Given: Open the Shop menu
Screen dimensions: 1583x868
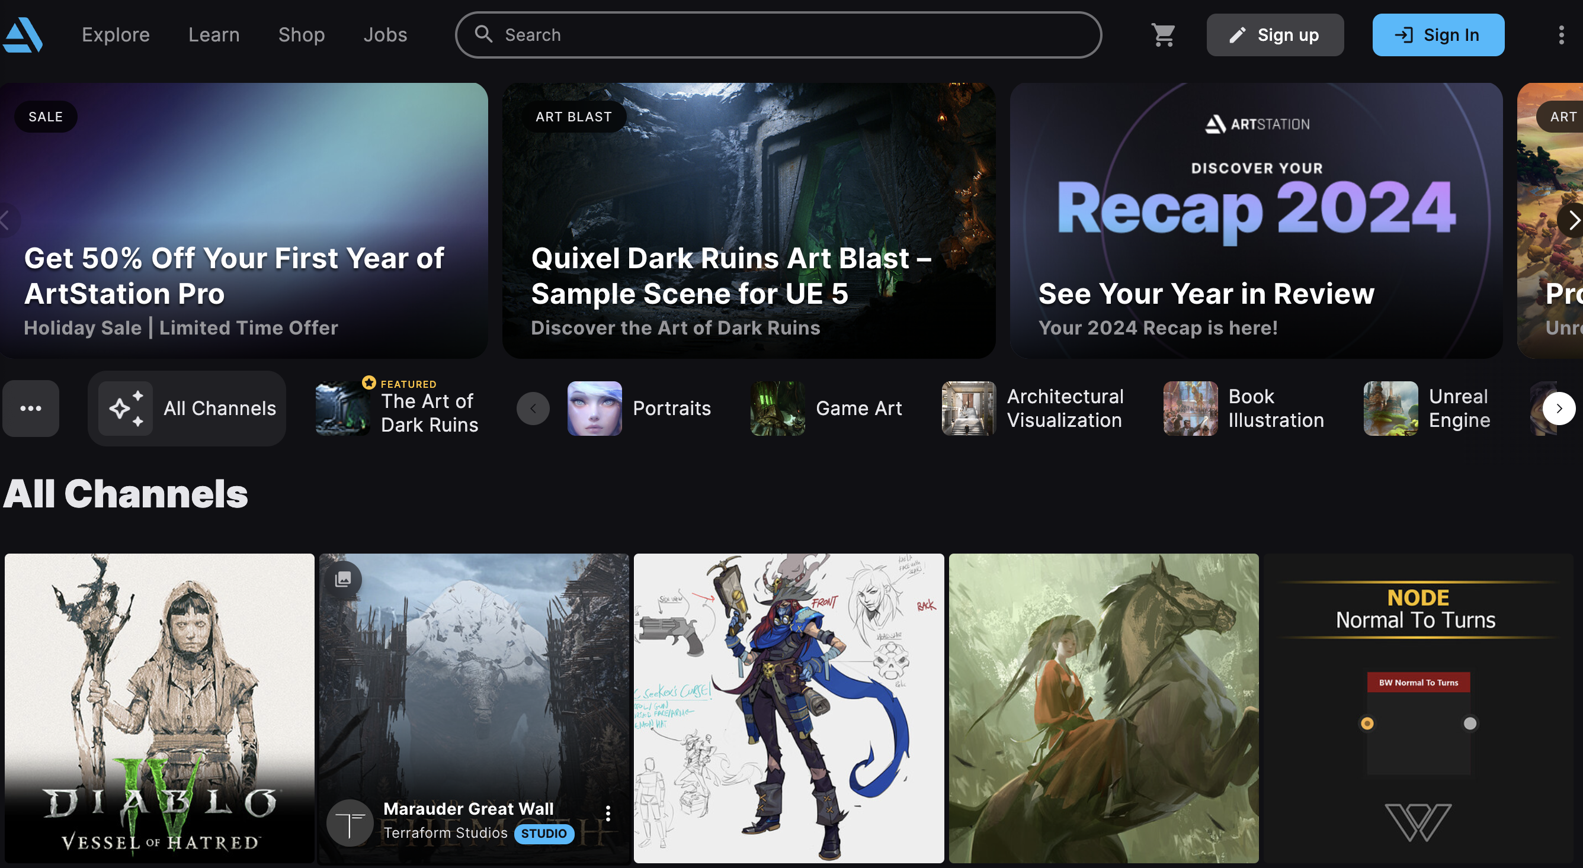Looking at the screenshot, I should (301, 35).
